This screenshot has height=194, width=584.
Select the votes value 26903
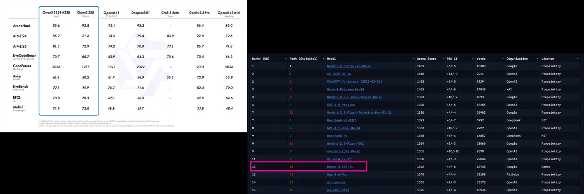pos(481,113)
